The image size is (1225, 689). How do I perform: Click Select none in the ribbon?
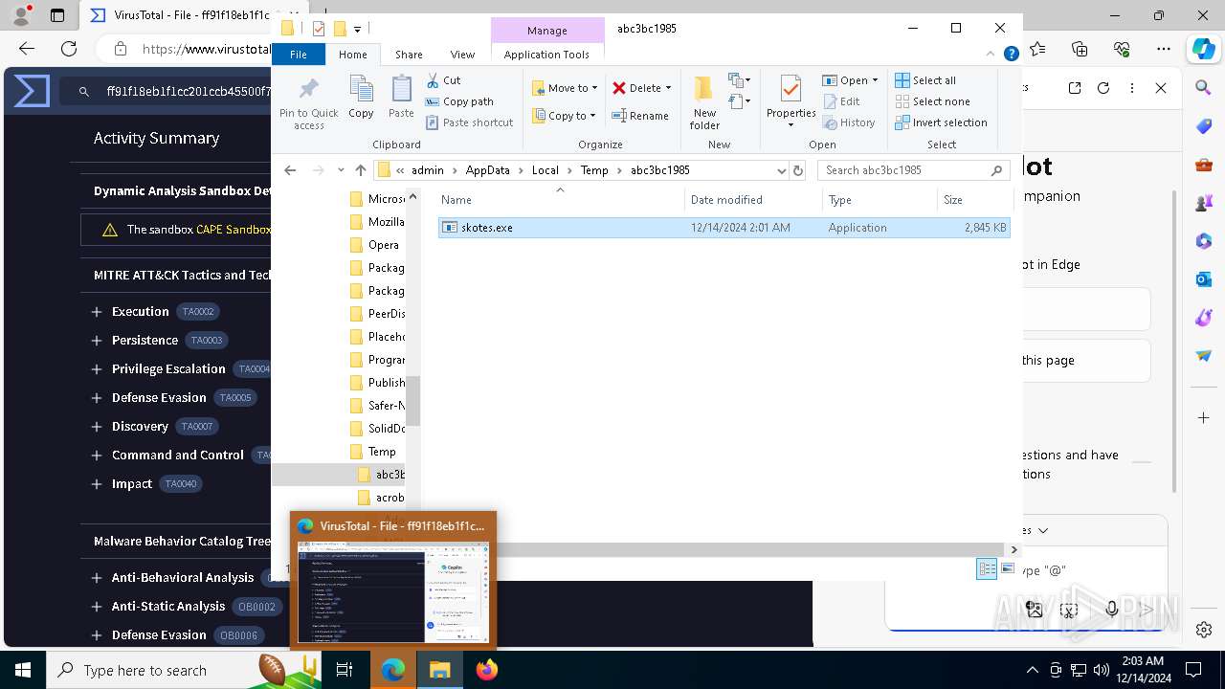[x=932, y=101]
